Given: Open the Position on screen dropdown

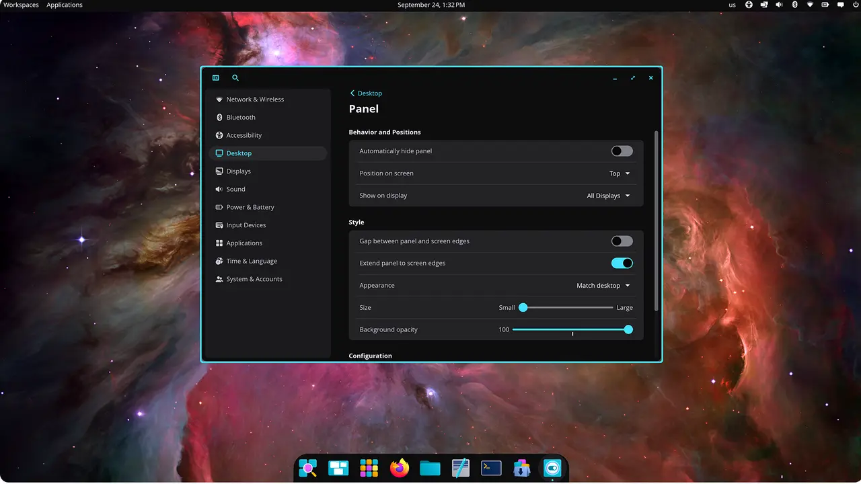Looking at the screenshot, I should (620, 173).
